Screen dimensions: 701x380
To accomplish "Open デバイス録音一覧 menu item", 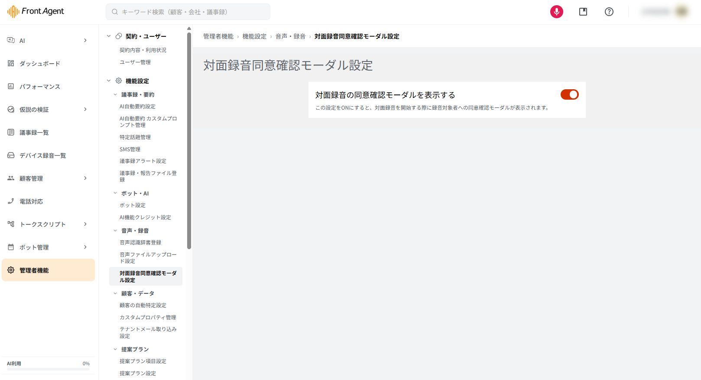I will point(48,156).
